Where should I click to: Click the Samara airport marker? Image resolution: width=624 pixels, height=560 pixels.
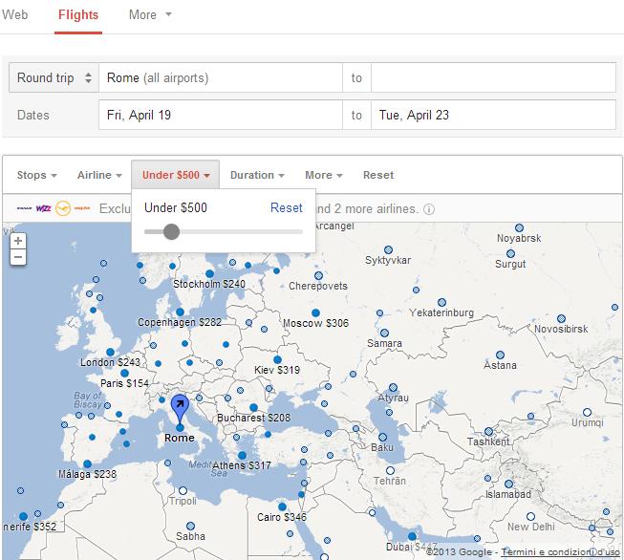click(x=384, y=334)
